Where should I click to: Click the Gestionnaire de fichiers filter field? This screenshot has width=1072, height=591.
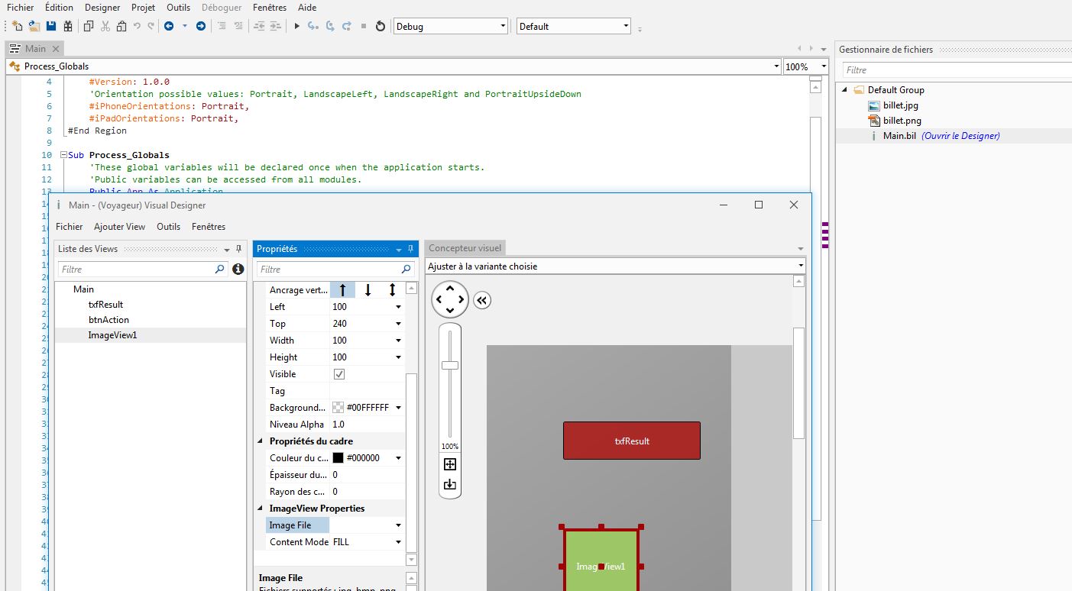tap(955, 70)
